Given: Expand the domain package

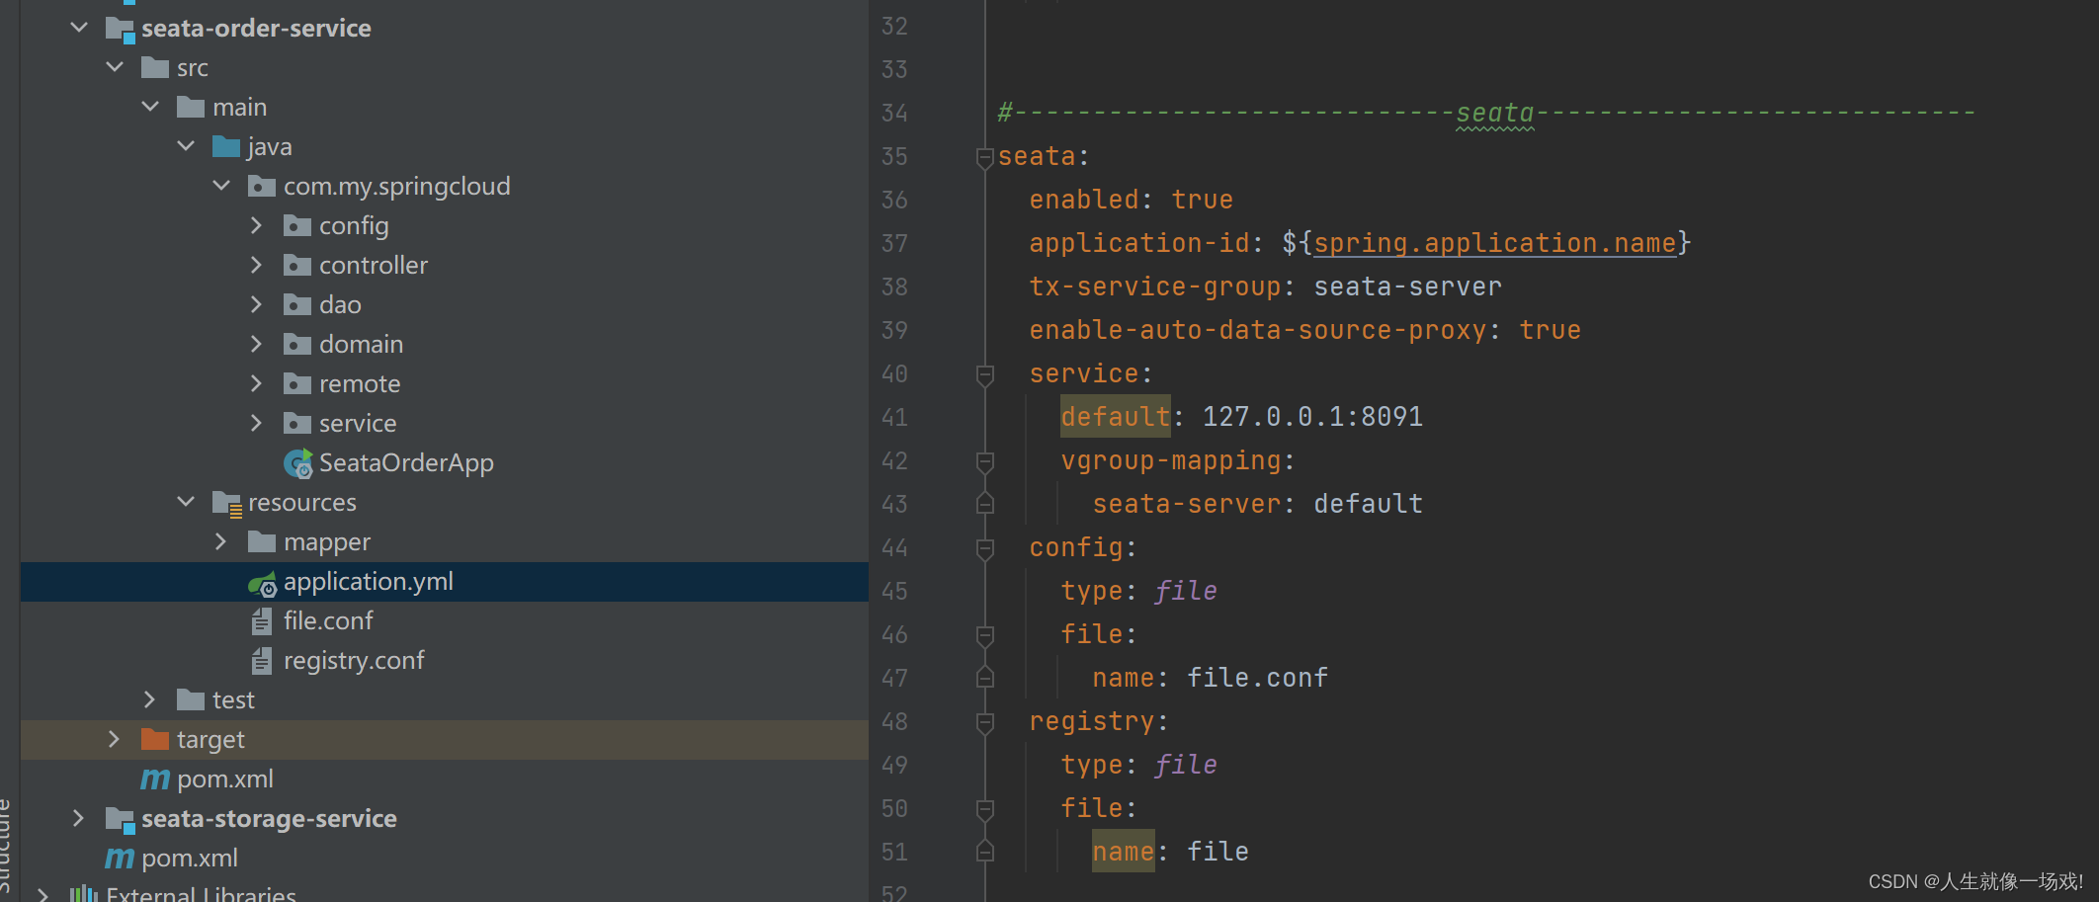Looking at the screenshot, I should (x=256, y=344).
